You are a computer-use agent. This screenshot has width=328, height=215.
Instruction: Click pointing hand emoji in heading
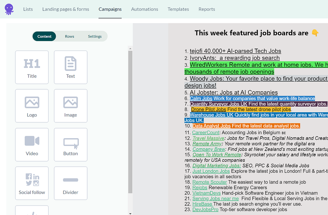click(x=315, y=33)
